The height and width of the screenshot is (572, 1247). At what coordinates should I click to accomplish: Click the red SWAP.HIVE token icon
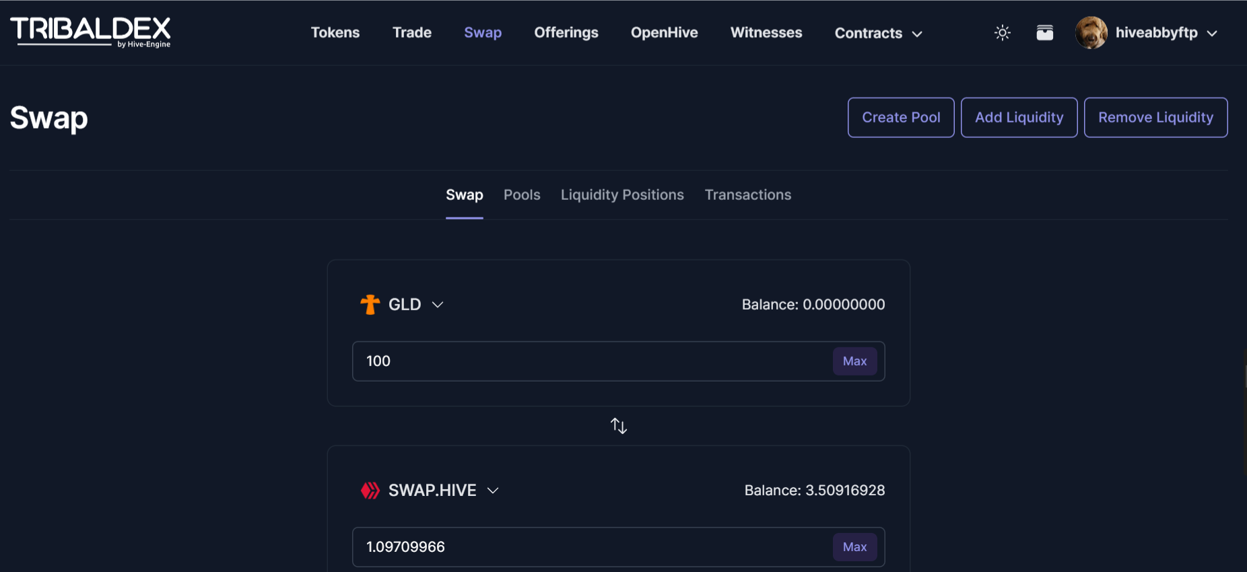point(370,491)
